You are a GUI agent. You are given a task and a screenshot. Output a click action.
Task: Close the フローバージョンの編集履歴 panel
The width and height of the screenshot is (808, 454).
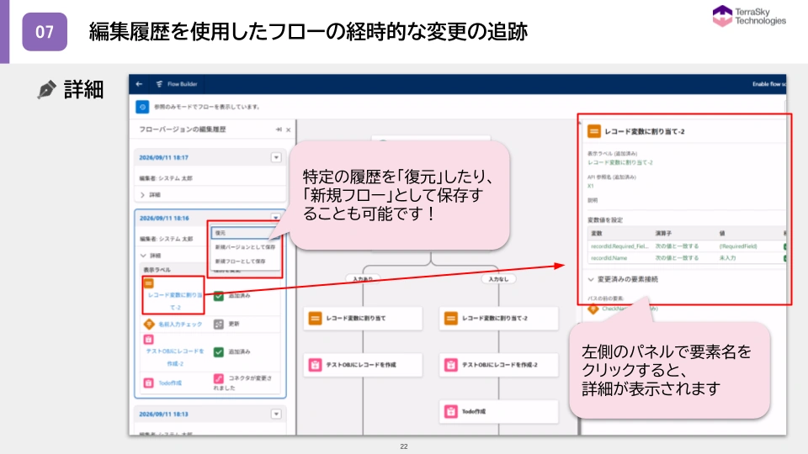(x=288, y=129)
